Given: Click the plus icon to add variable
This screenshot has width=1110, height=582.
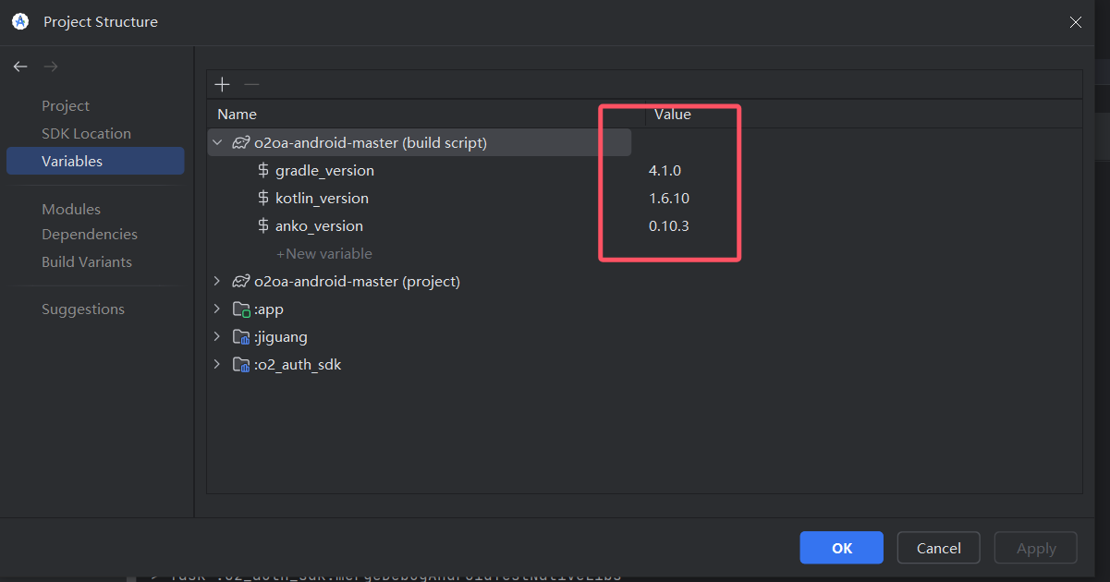Looking at the screenshot, I should coord(222,85).
